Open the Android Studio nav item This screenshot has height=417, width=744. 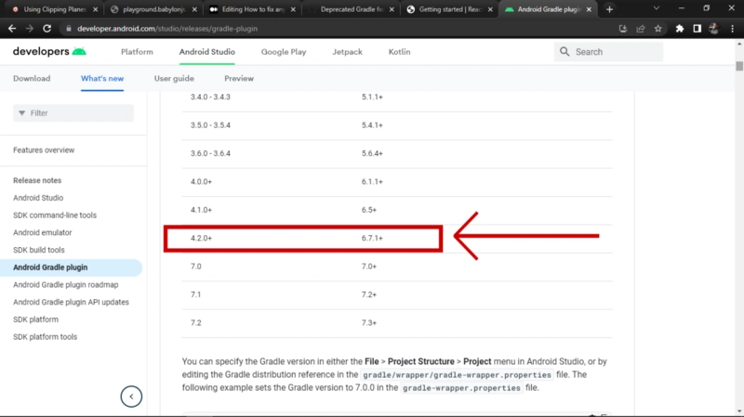[206, 52]
